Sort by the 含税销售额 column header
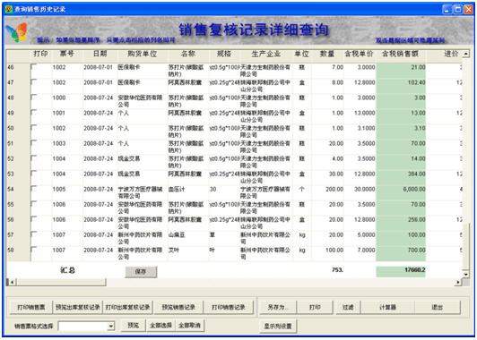Image resolution: width=477 pixels, height=340 pixels. pyautogui.click(x=401, y=54)
